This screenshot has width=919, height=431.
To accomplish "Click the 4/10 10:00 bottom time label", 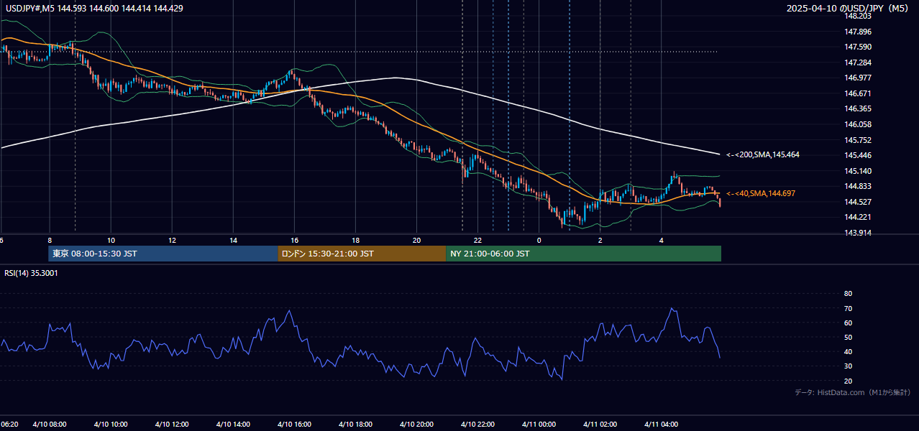I will [x=111, y=425].
